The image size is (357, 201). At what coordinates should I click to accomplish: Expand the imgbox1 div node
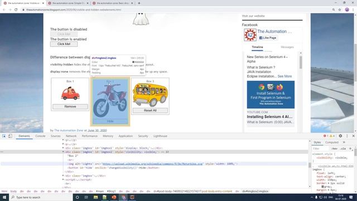pyautogui.click(x=63, y=148)
